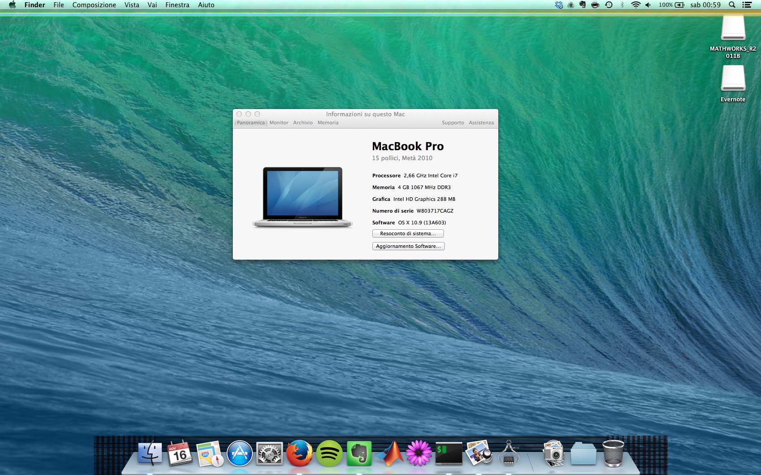The image size is (761, 475).
Task: Open the volume menu bar control
Action: pos(648,5)
